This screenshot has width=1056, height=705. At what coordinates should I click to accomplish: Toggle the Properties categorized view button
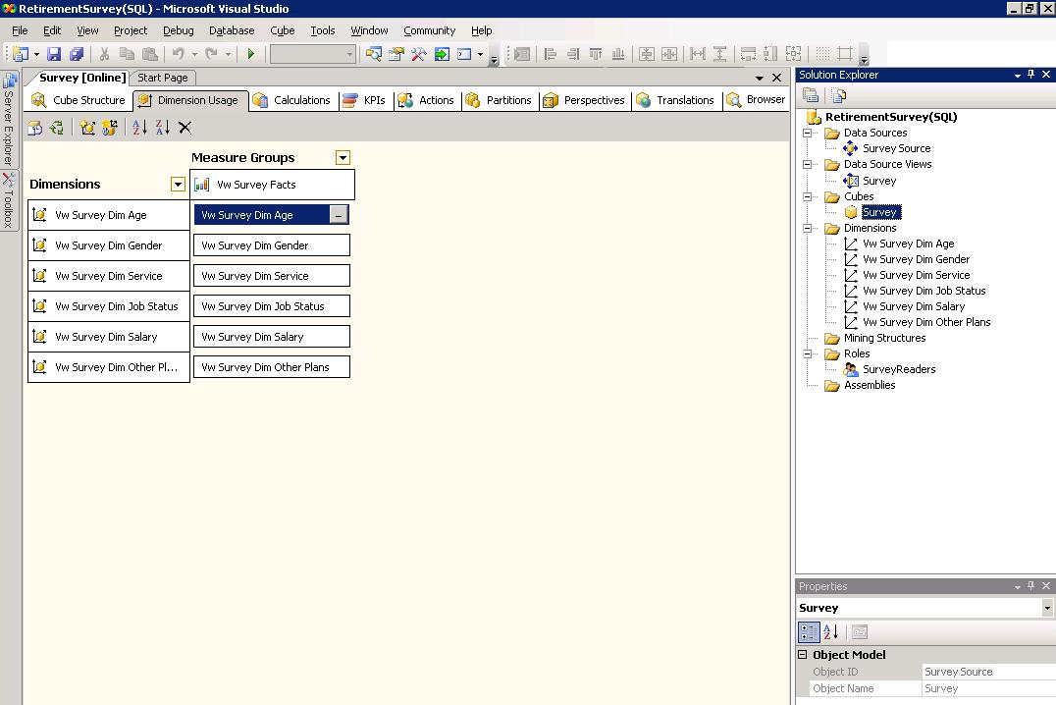809,631
